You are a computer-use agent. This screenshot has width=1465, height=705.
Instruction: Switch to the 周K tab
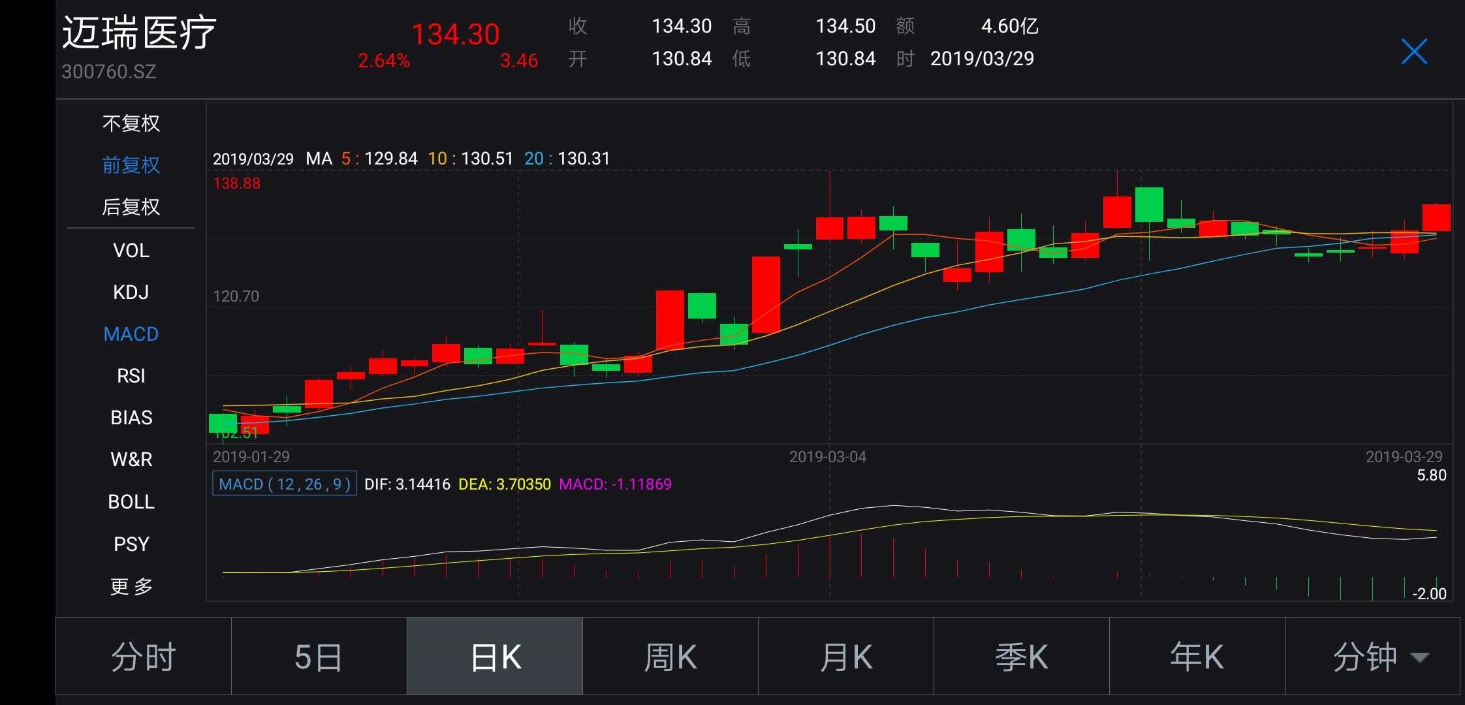[670, 657]
